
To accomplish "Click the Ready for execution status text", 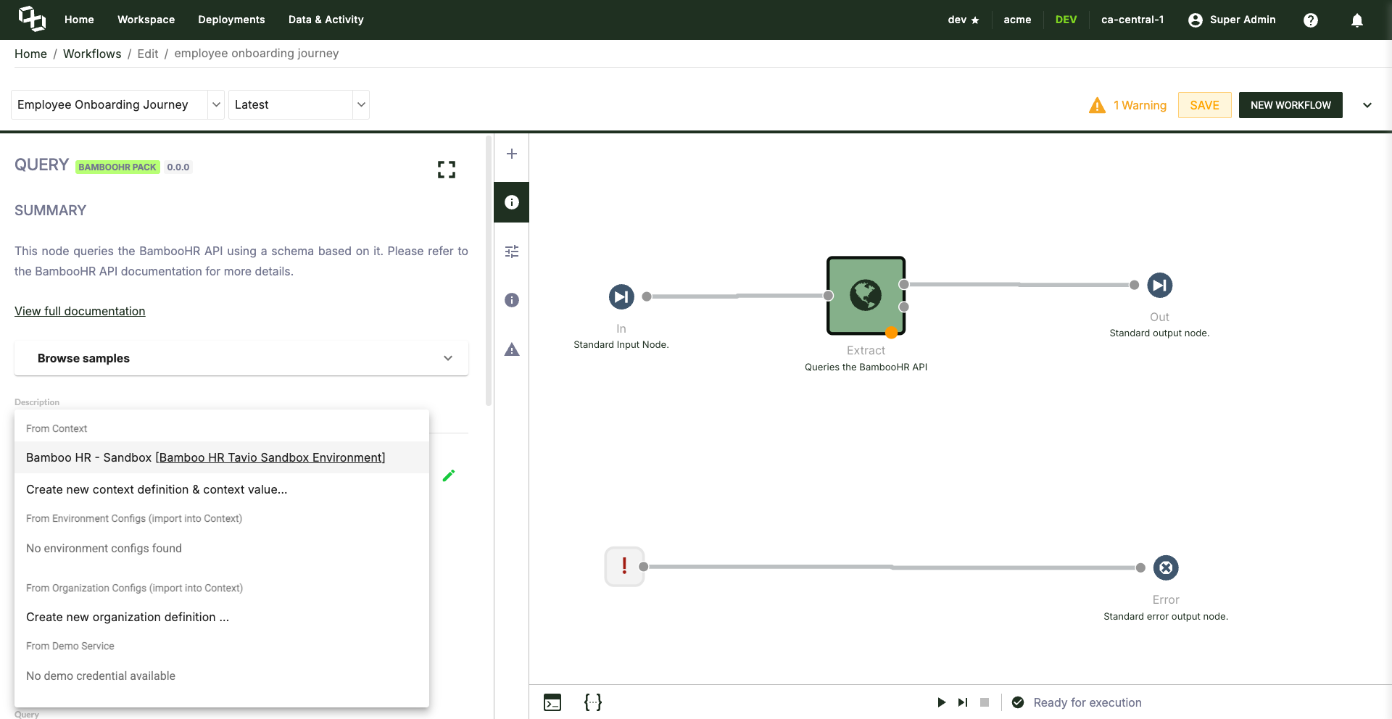I will pos(1087,702).
